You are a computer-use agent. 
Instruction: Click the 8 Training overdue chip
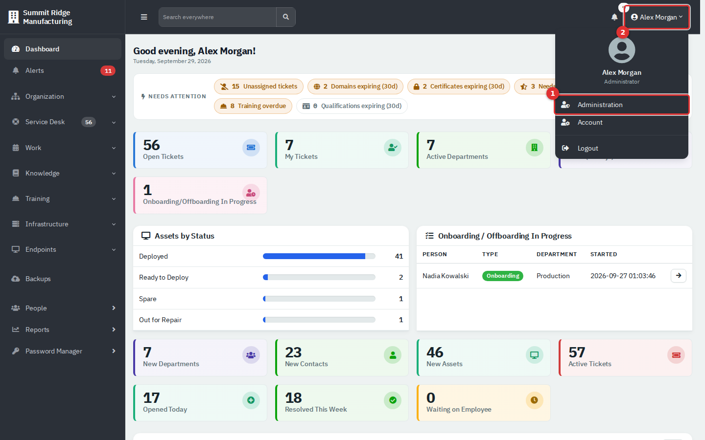click(x=253, y=106)
